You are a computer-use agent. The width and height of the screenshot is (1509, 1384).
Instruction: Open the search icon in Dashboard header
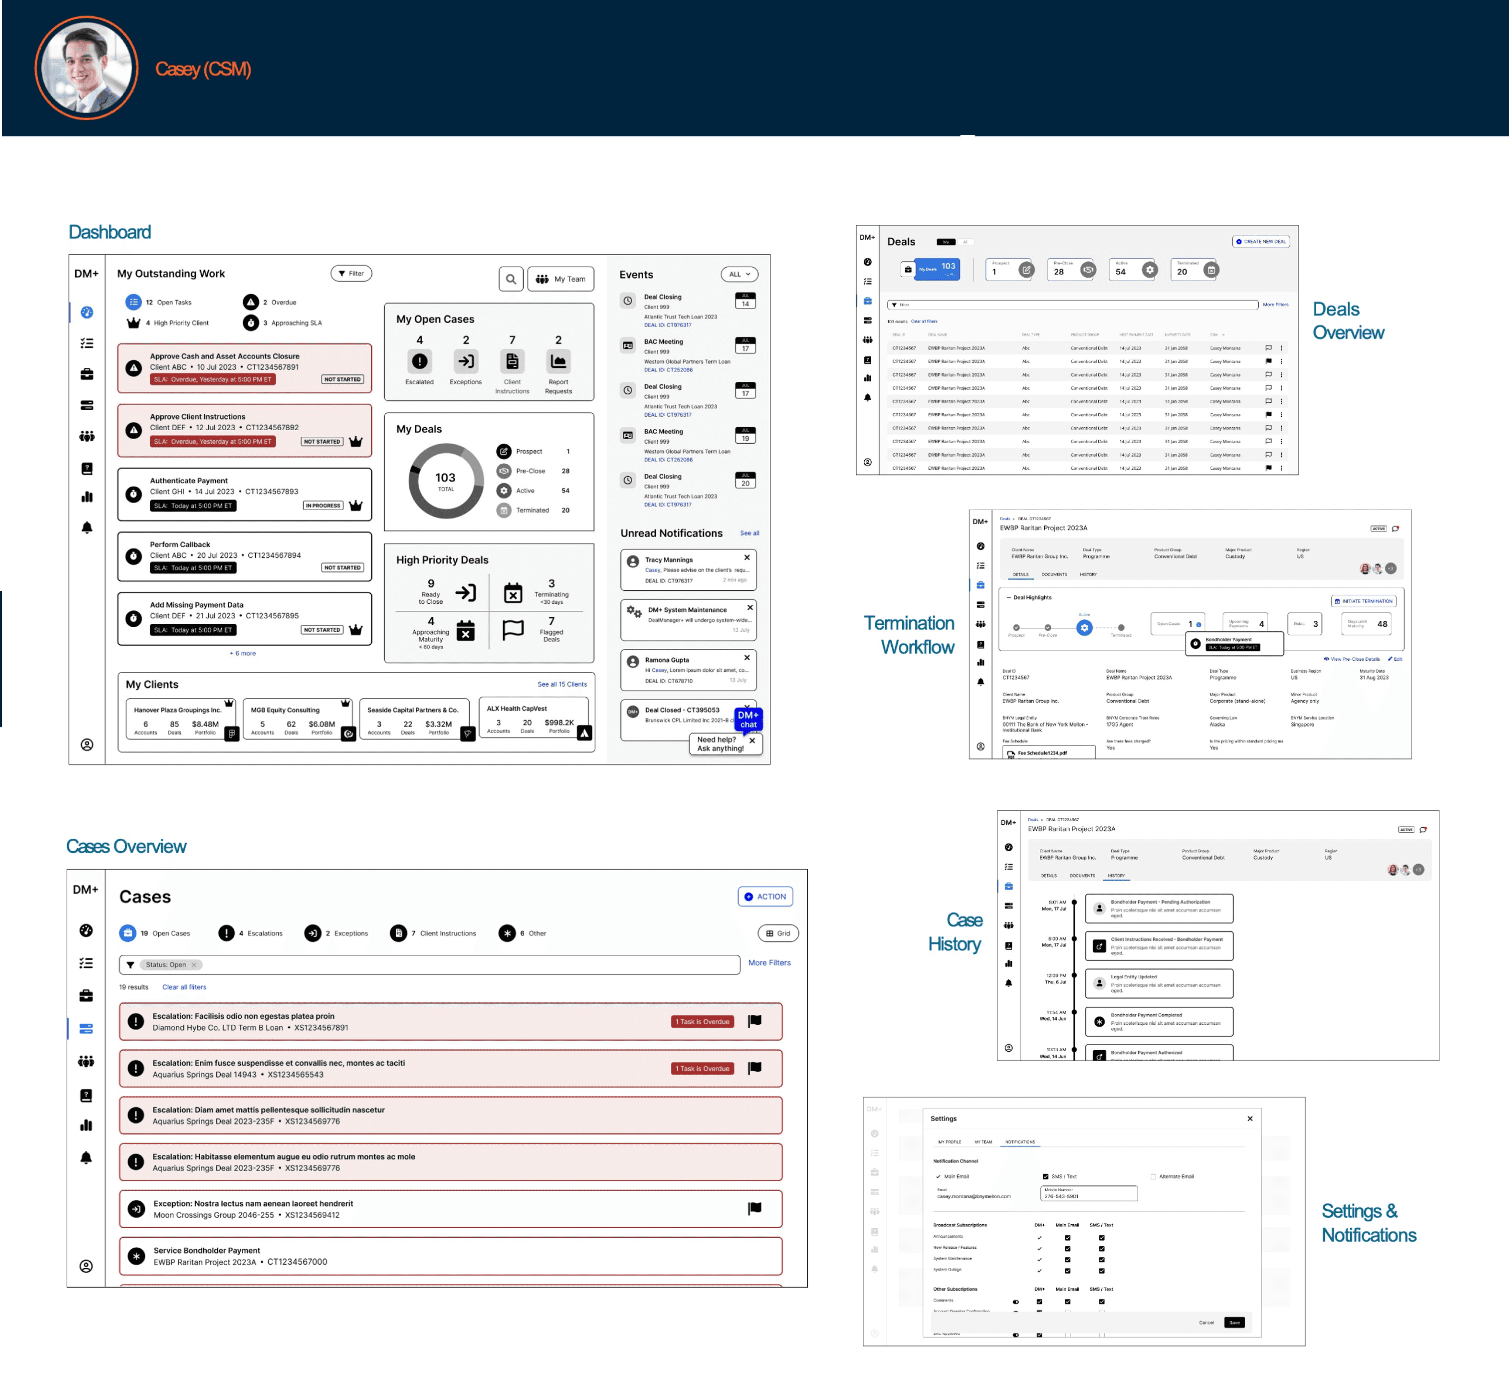[511, 280]
